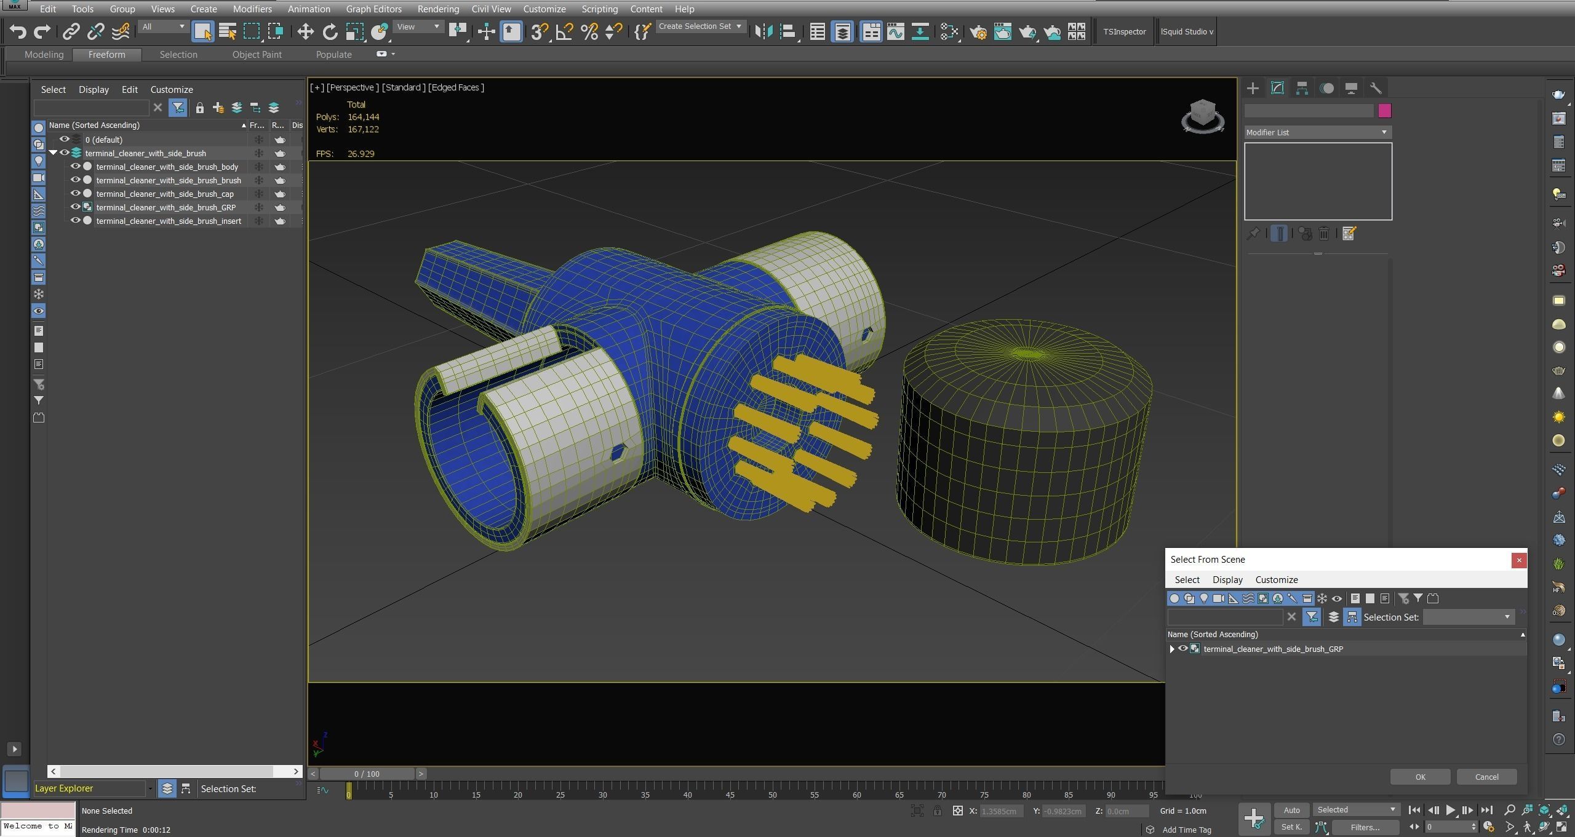Open the Motion command panel tab
Viewport: 1575px width, 837px height.
pos(1326,88)
